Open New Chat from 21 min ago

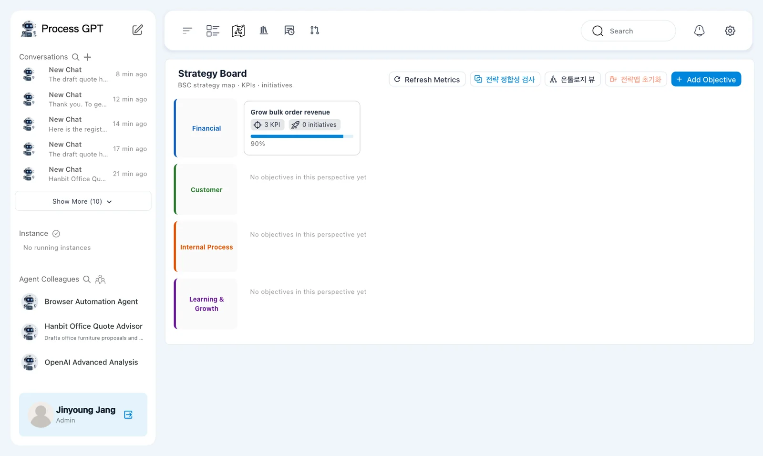click(x=83, y=174)
